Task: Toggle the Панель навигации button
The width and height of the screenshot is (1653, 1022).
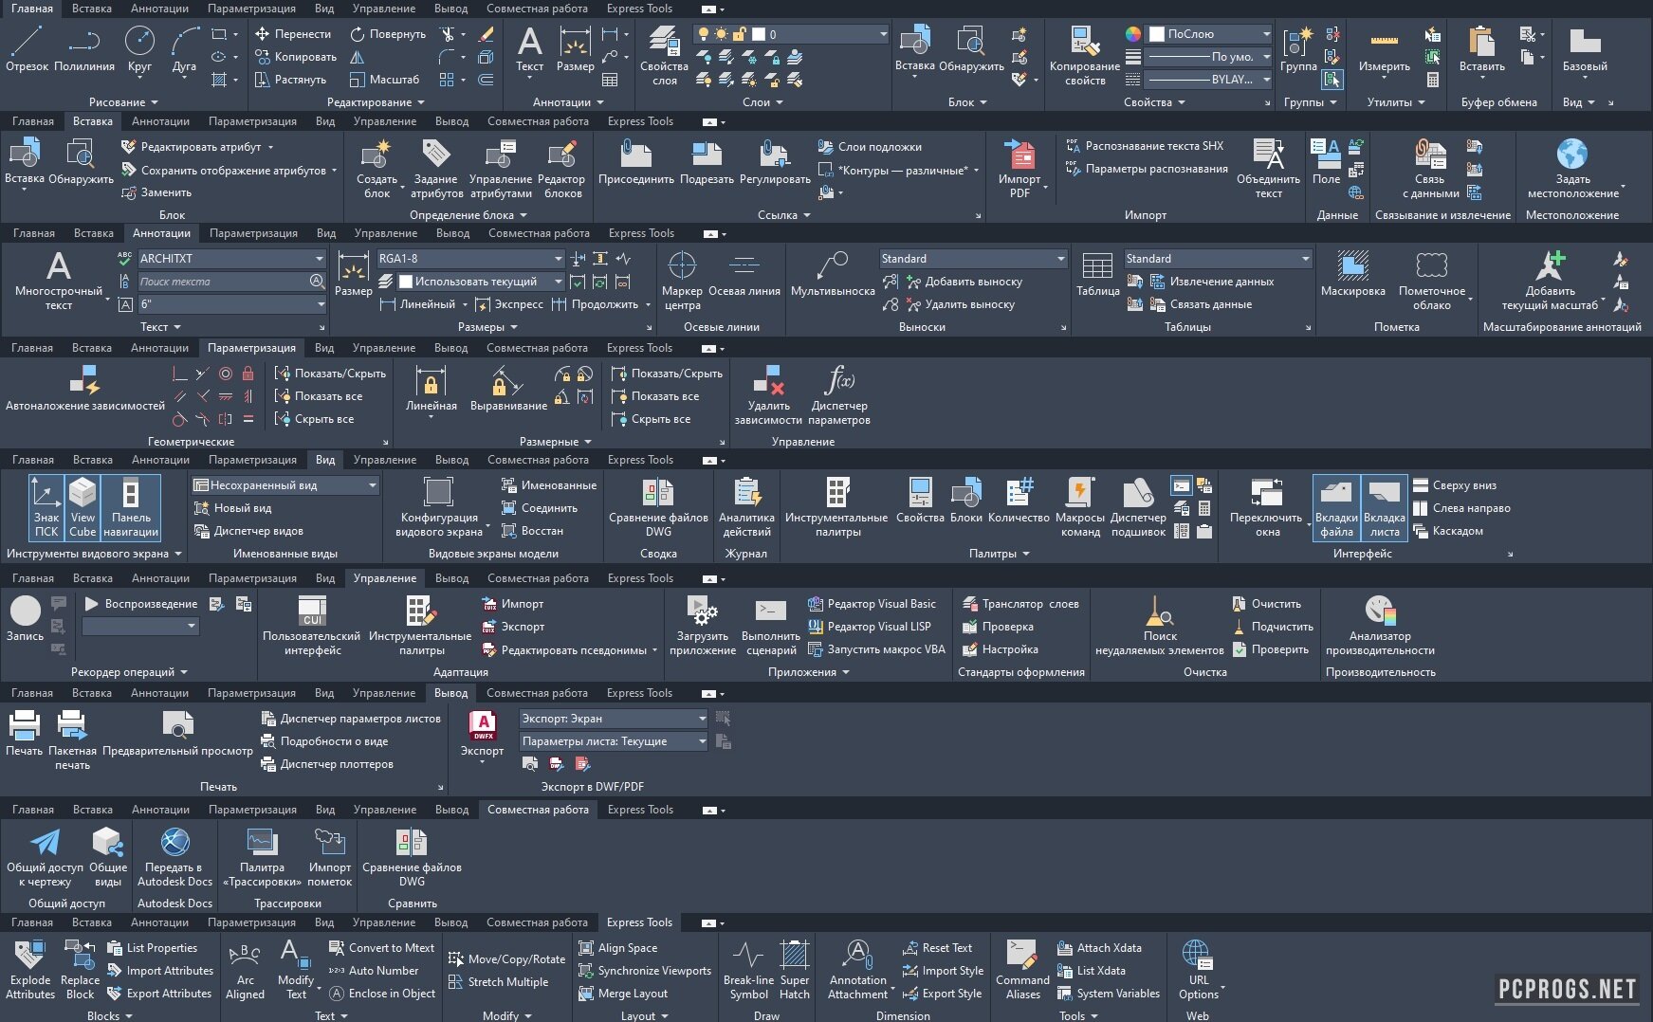Action: click(131, 507)
